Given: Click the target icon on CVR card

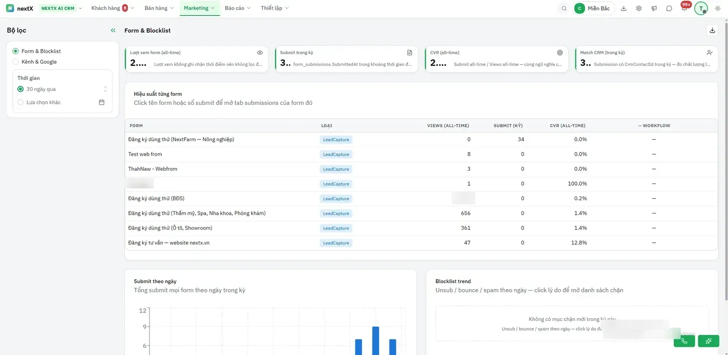Looking at the screenshot, I should pyautogui.click(x=560, y=53).
